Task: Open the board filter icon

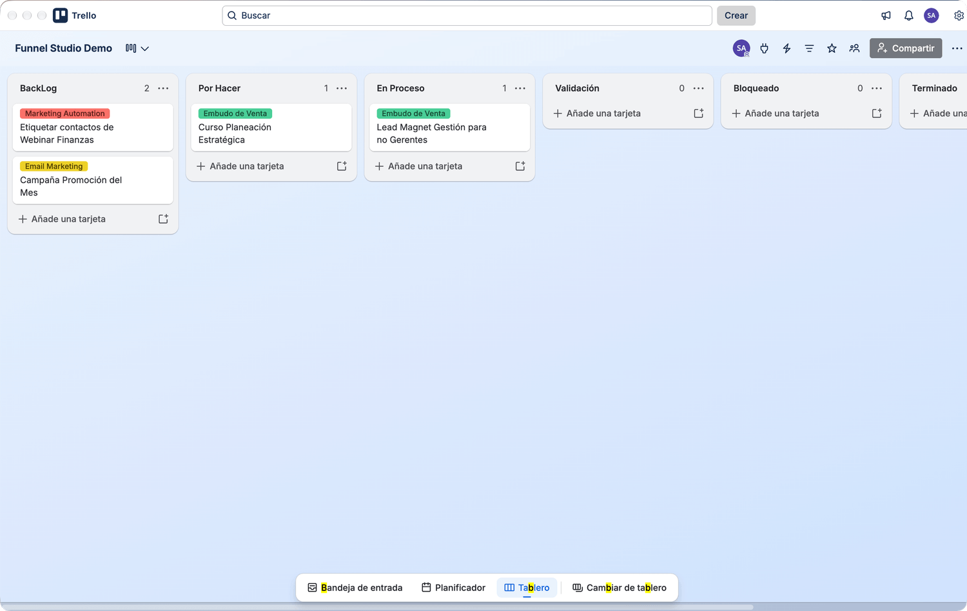Action: point(810,48)
